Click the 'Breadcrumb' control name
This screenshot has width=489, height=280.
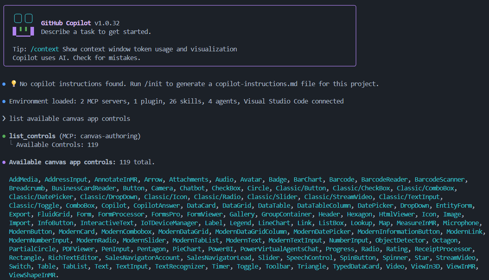[x=27, y=188]
